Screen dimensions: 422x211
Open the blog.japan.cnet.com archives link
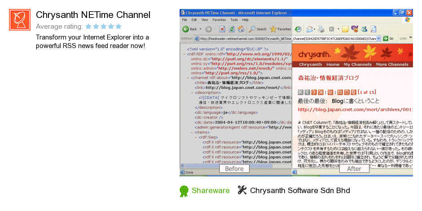coord(355,110)
